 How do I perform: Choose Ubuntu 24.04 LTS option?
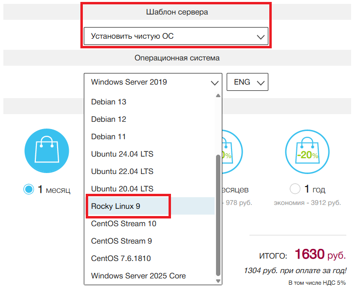(x=149, y=154)
